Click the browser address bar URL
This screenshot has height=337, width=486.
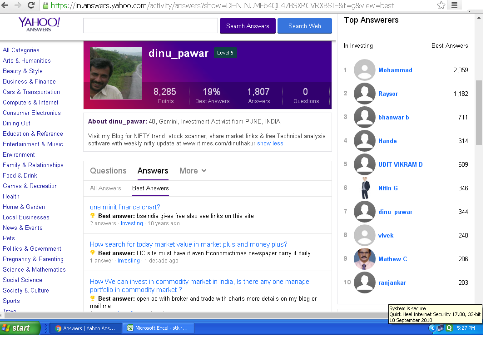point(222,5)
